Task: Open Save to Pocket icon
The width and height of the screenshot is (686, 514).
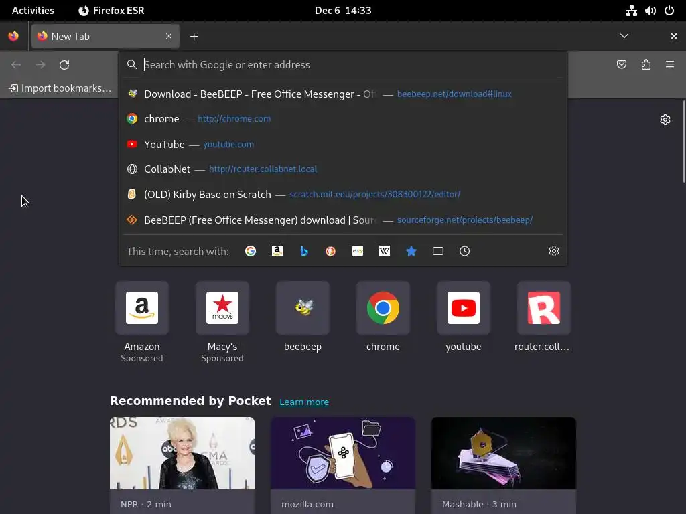Action: click(621, 65)
